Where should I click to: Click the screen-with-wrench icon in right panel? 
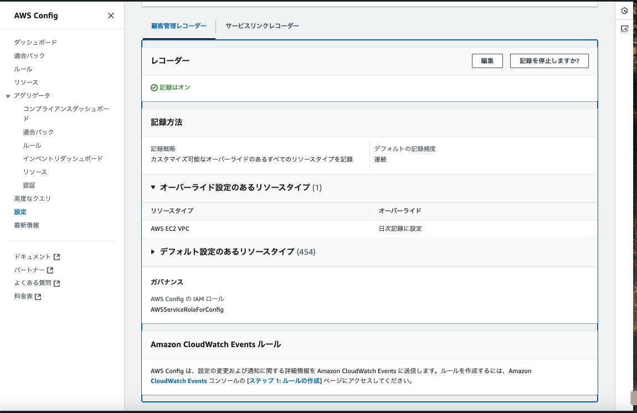[x=624, y=29]
